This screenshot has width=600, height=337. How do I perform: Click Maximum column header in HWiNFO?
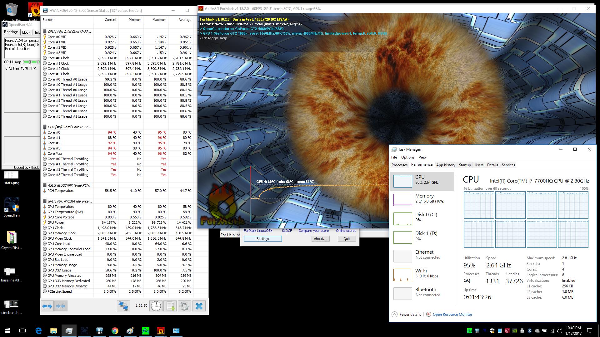pos(159,20)
